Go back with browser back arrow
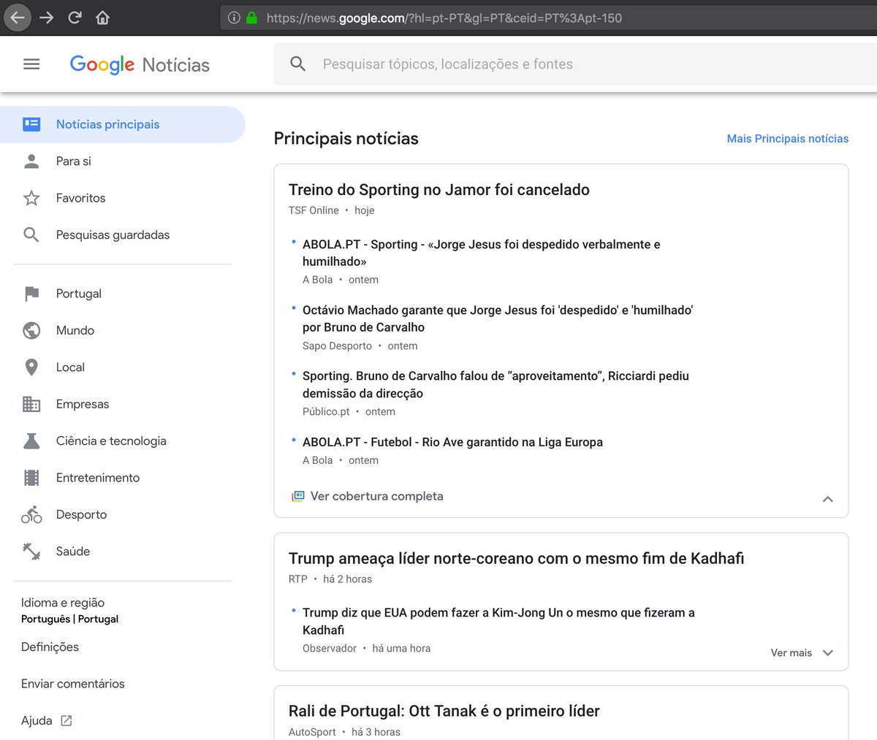 [17, 18]
